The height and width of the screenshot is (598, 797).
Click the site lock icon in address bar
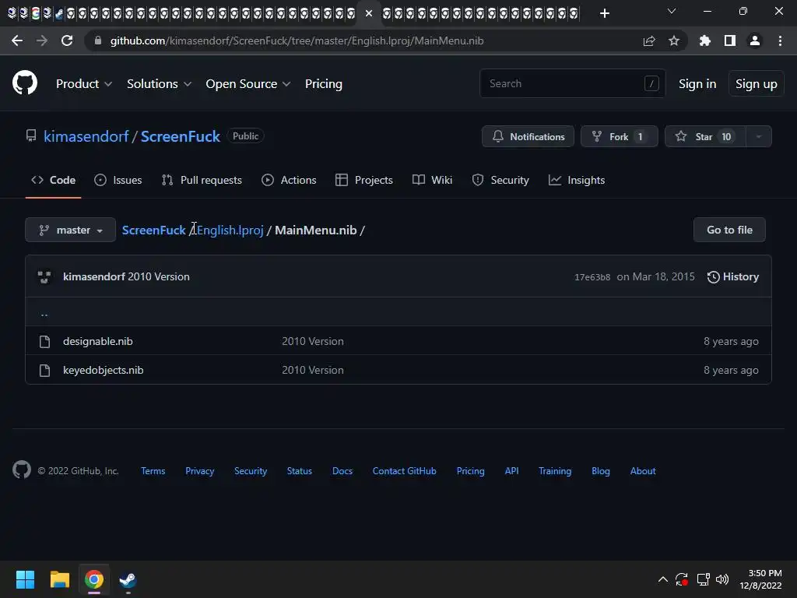coord(98,40)
